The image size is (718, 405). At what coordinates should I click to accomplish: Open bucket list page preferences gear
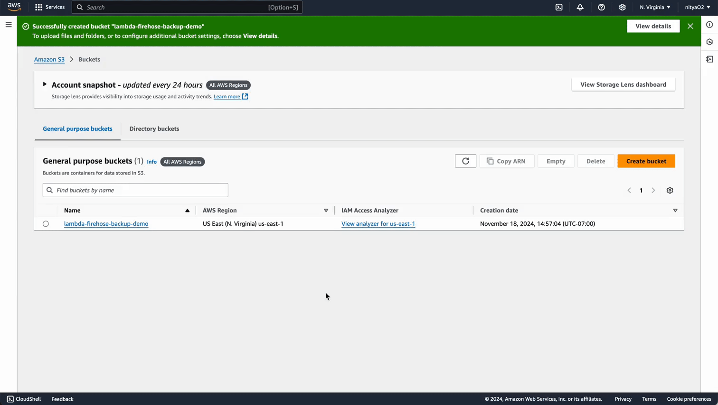[x=670, y=190]
